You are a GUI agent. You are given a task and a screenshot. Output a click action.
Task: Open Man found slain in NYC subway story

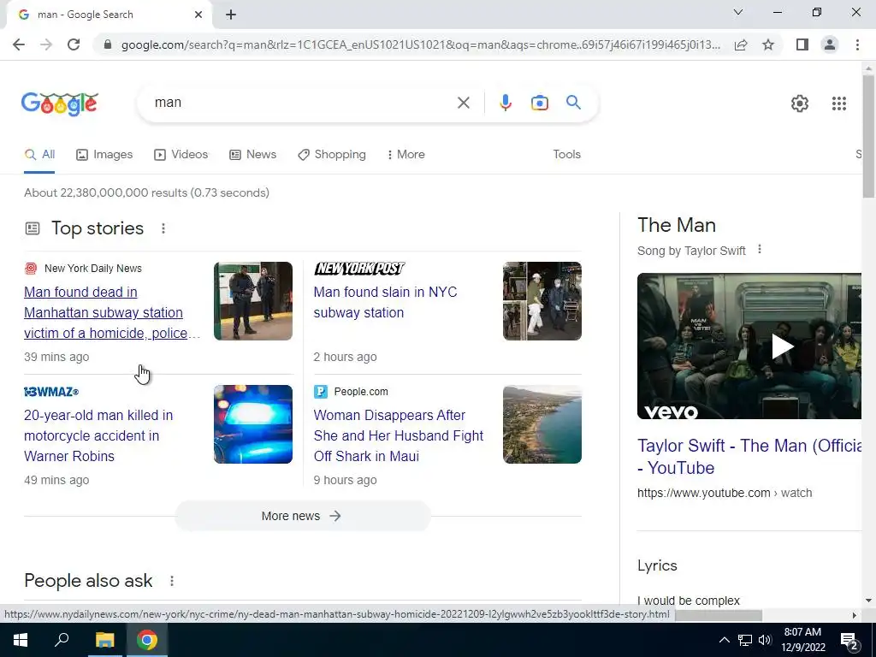tap(385, 302)
